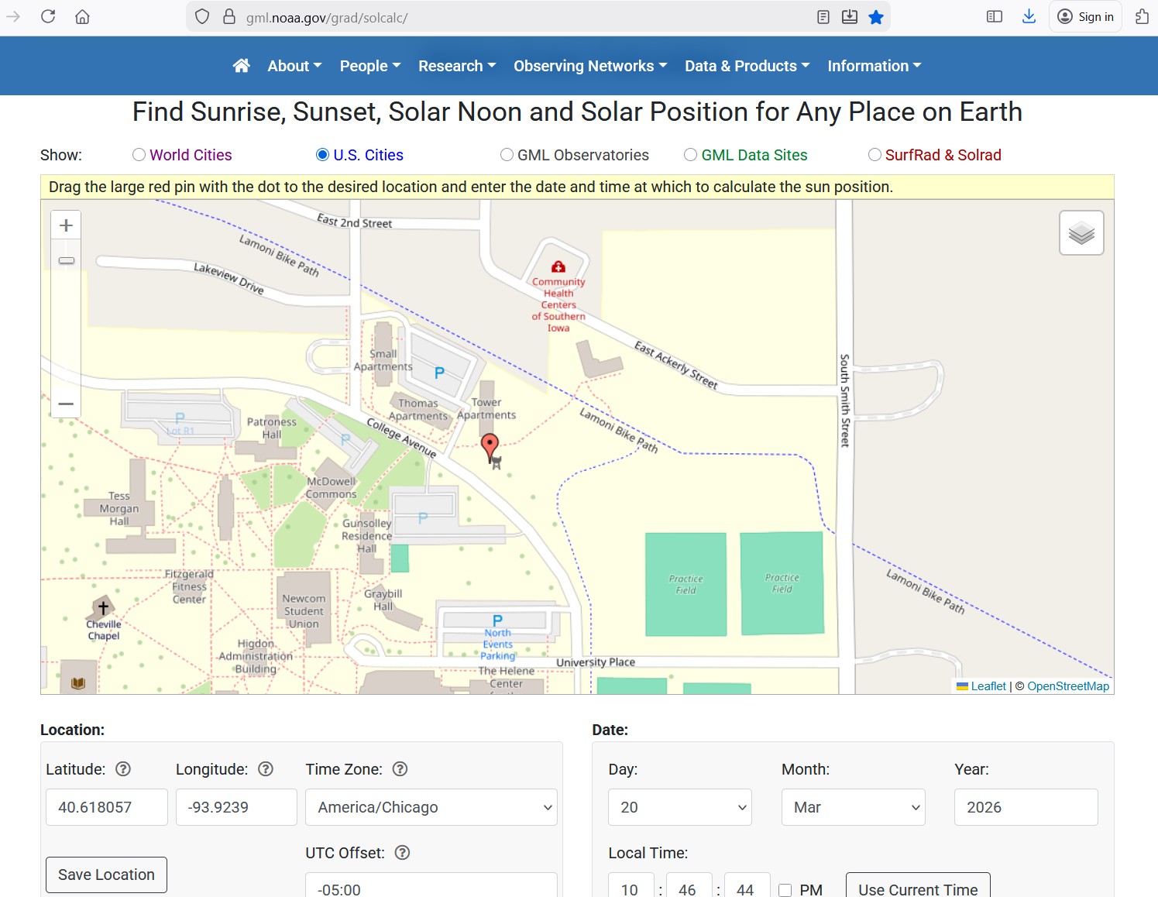Open the Time Zone America/Chicago dropdown
This screenshot has height=897, width=1158.
431,807
